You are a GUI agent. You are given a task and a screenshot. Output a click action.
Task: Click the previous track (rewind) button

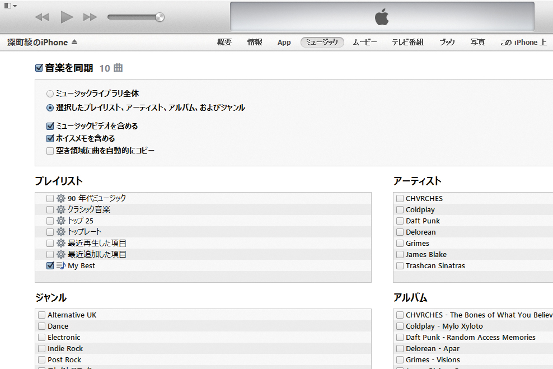pos(42,17)
